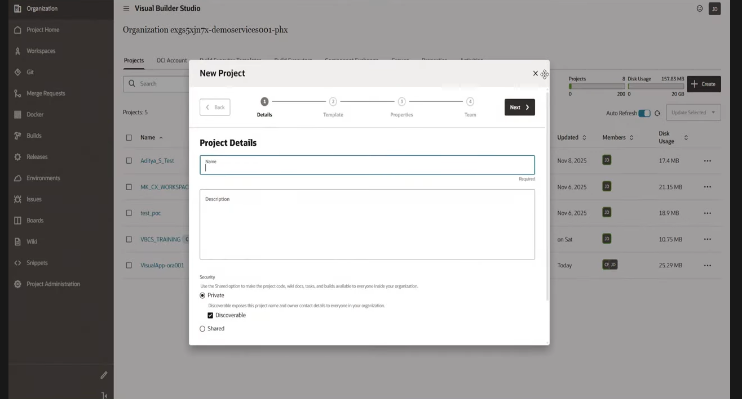The width and height of the screenshot is (742, 399).
Task: Open the JD user avatar menu
Action: click(714, 8)
